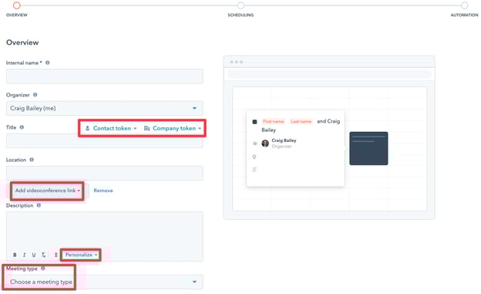Screen dimensions: 481x294
Task: Go to the Scheduling step
Action: pos(240,5)
